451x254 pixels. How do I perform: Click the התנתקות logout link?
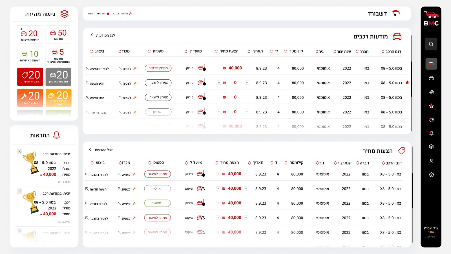point(431,237)
